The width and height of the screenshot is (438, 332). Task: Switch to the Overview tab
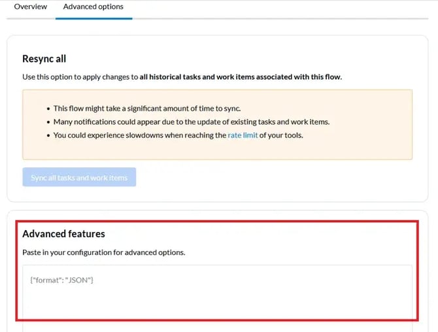(x=31, y=7)
